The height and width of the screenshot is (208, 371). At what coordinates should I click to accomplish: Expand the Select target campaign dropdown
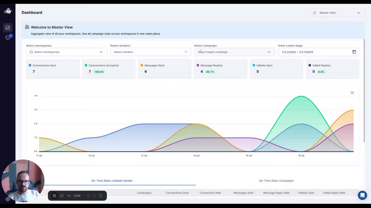tap(234, 52)
